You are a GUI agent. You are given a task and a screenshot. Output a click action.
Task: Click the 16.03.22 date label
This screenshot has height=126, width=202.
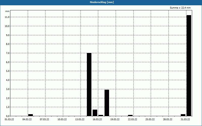coord(97,119)
